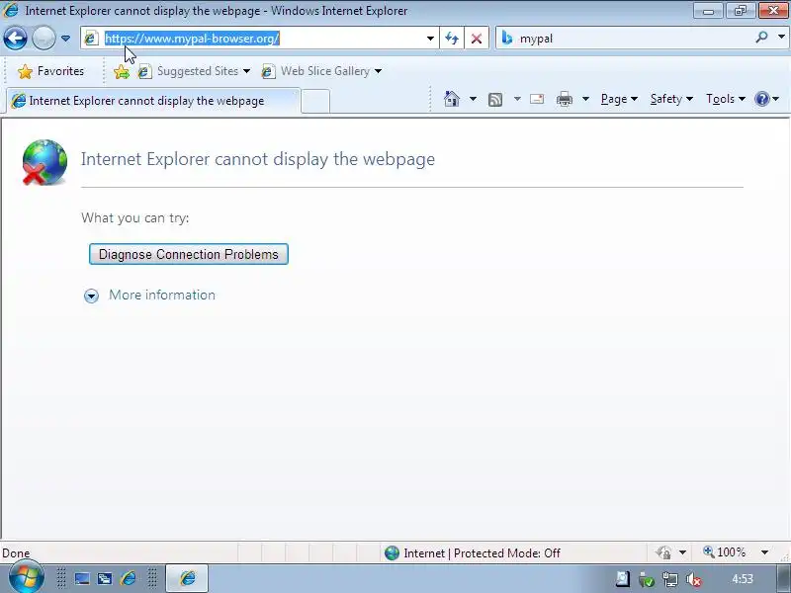Screen dimensions: 791x593
Task: Click the Forward navigation arrow
Action: click(44, 39)
